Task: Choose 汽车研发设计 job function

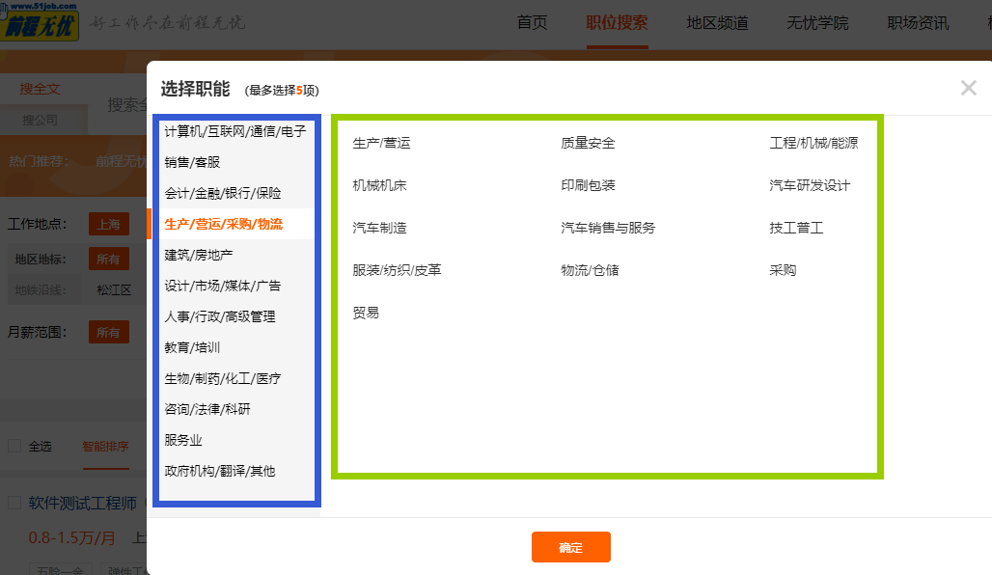Action: pyautogui.click(x=810, y=185)
